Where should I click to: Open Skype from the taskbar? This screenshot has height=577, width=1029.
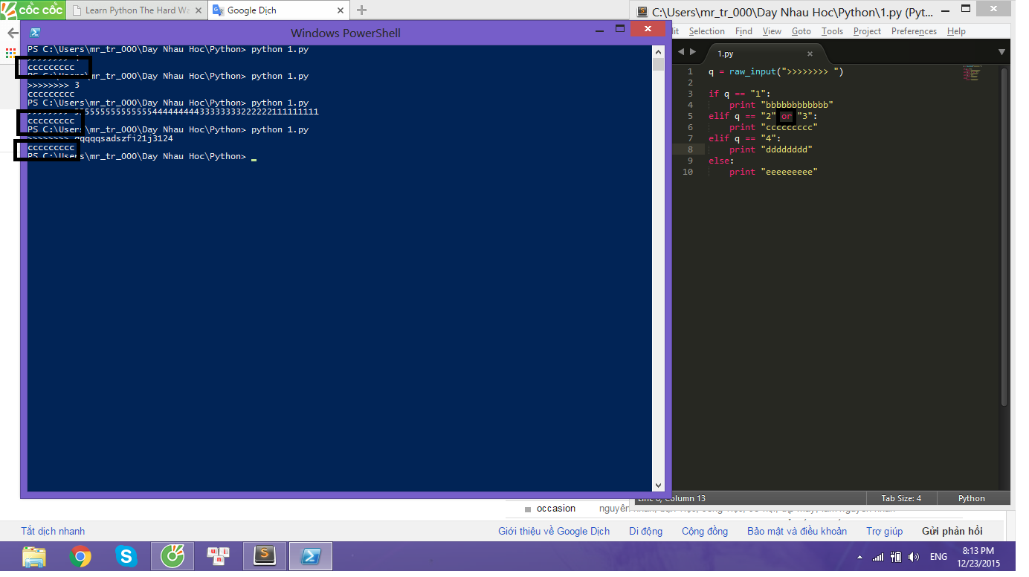pyautogui.click(x=126, y=556)
